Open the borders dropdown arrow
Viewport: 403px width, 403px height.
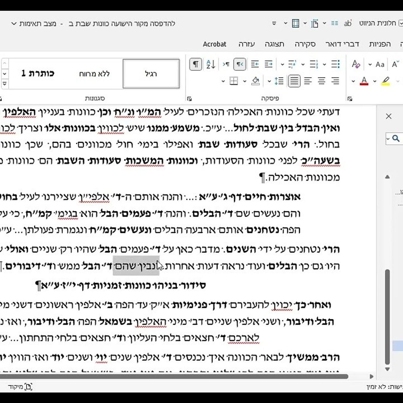tap(223, 81)
